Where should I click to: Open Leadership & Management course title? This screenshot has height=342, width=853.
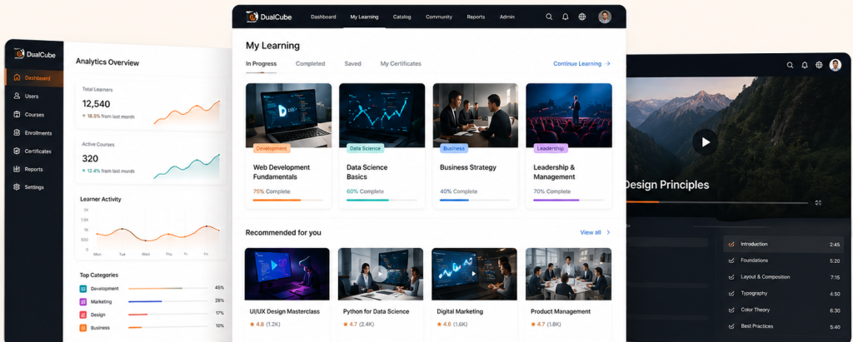(x=554, y=171)
